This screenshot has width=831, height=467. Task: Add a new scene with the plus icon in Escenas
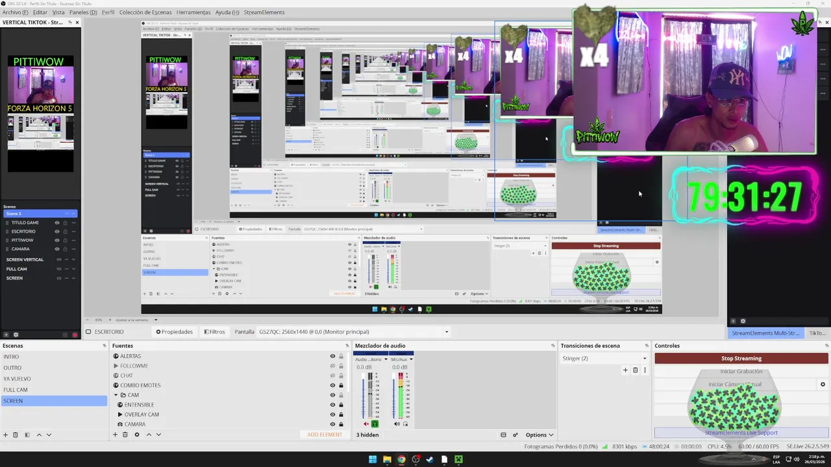6,435
